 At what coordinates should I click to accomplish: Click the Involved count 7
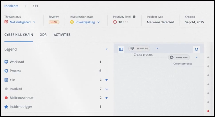[100, 89]
